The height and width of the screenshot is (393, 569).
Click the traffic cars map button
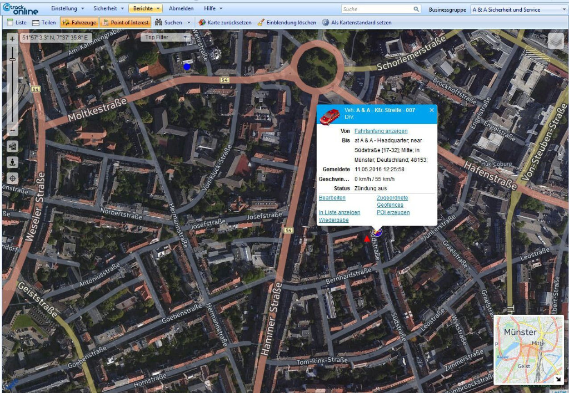point(12,146)
